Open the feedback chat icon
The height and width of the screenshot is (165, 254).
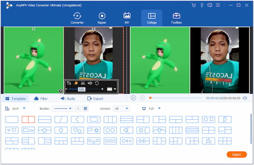tap(210, 5)
